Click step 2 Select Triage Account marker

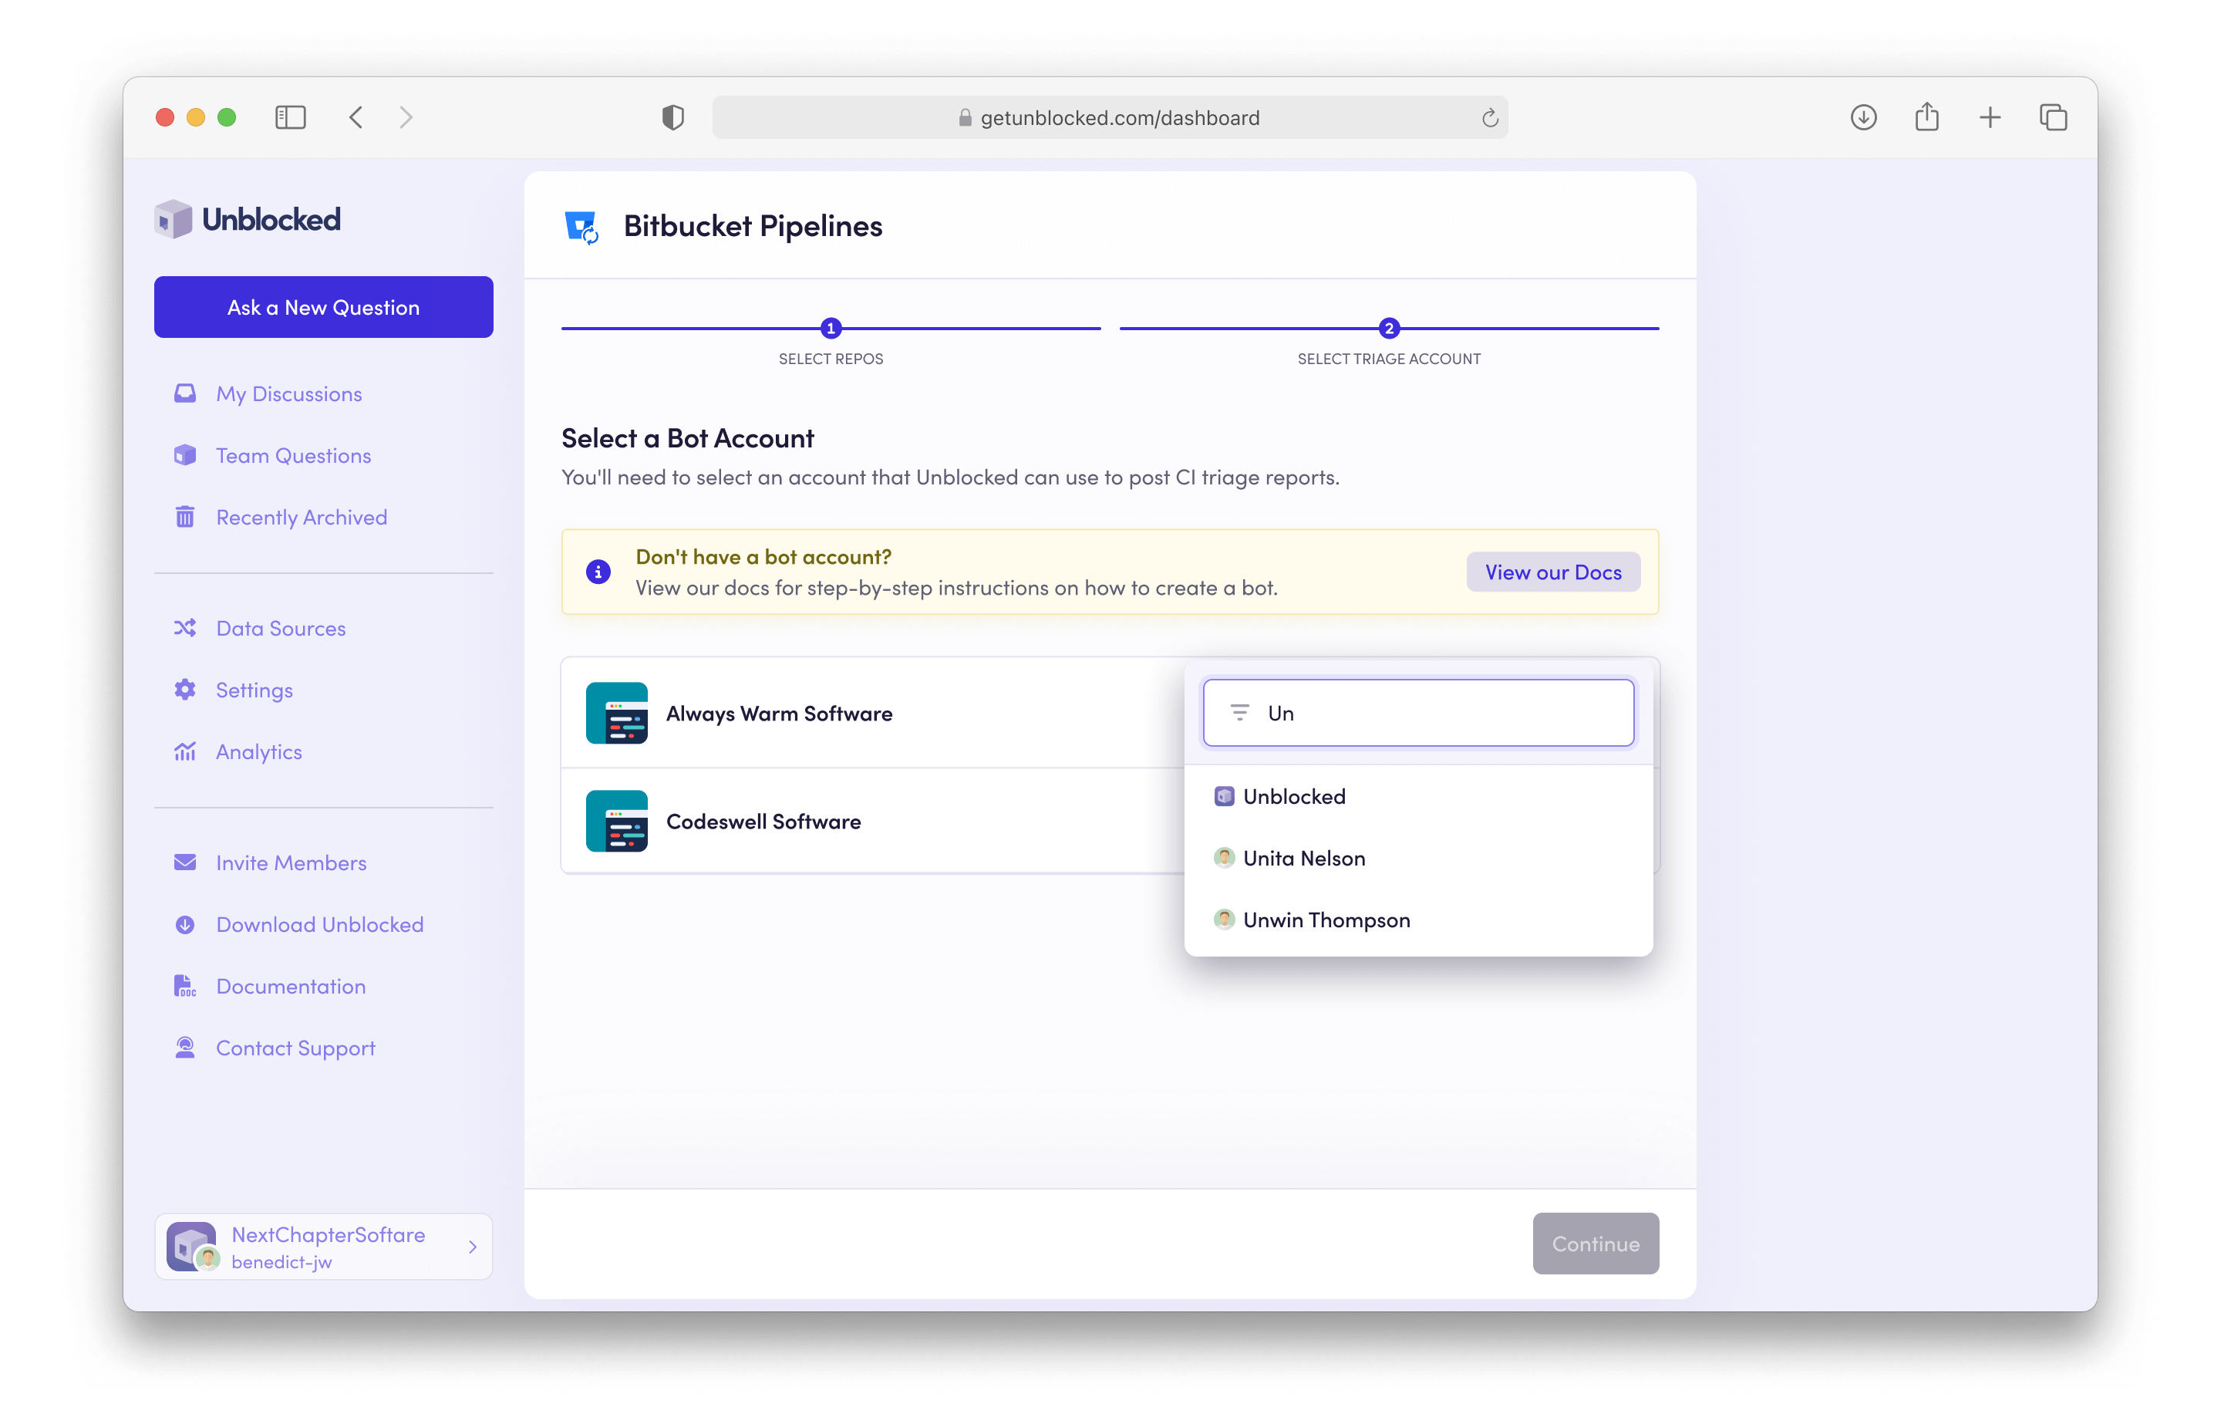click(x=1388, y=329)
